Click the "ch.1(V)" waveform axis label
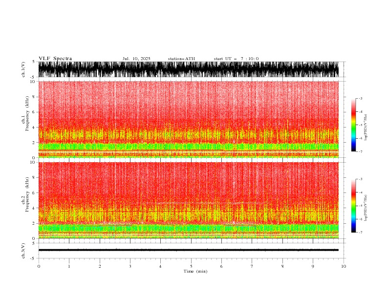387x299 pixels. tap(23, 69)
